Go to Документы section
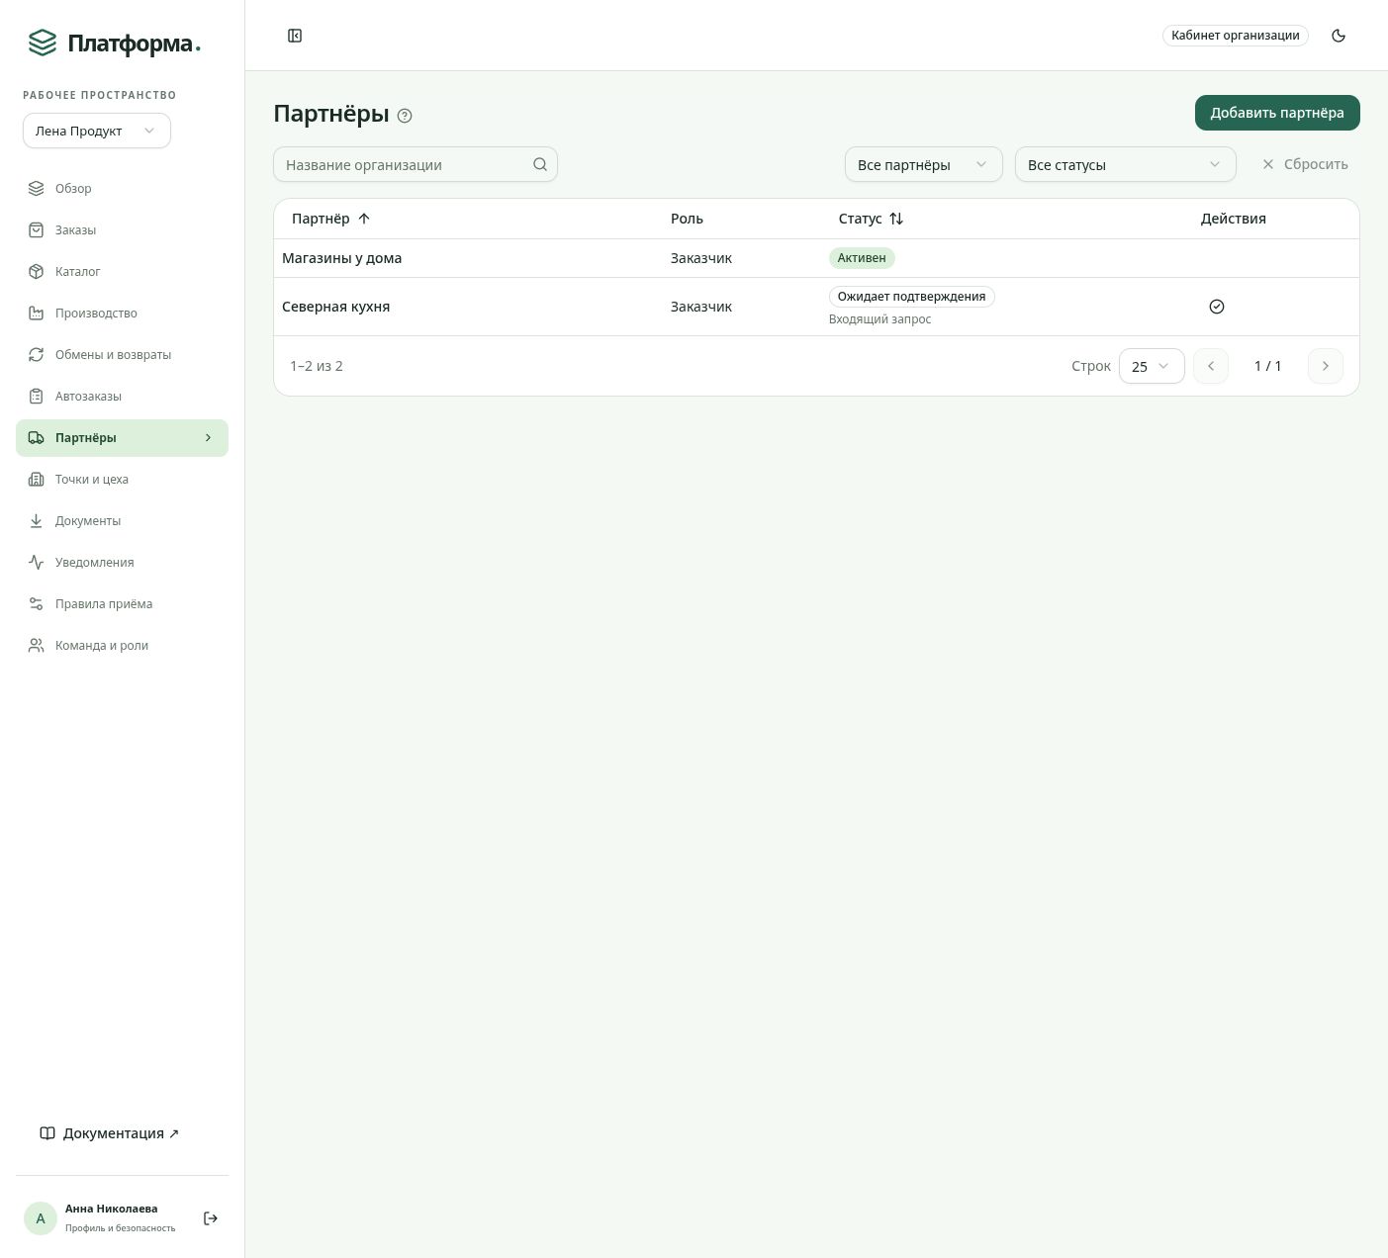Image resolution: width=1388 pixels, height=1258 pixels. (x=122, y=520)
